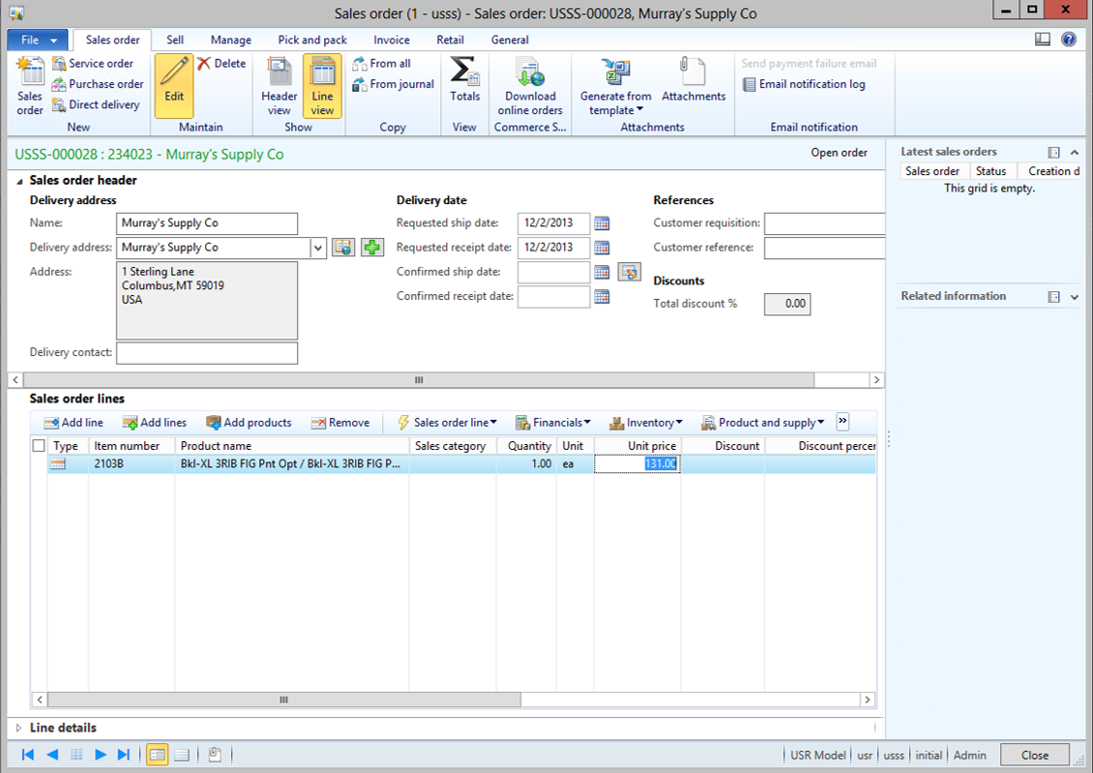
Task: Go to the next record arrow
Action: [x=101, y=755]
